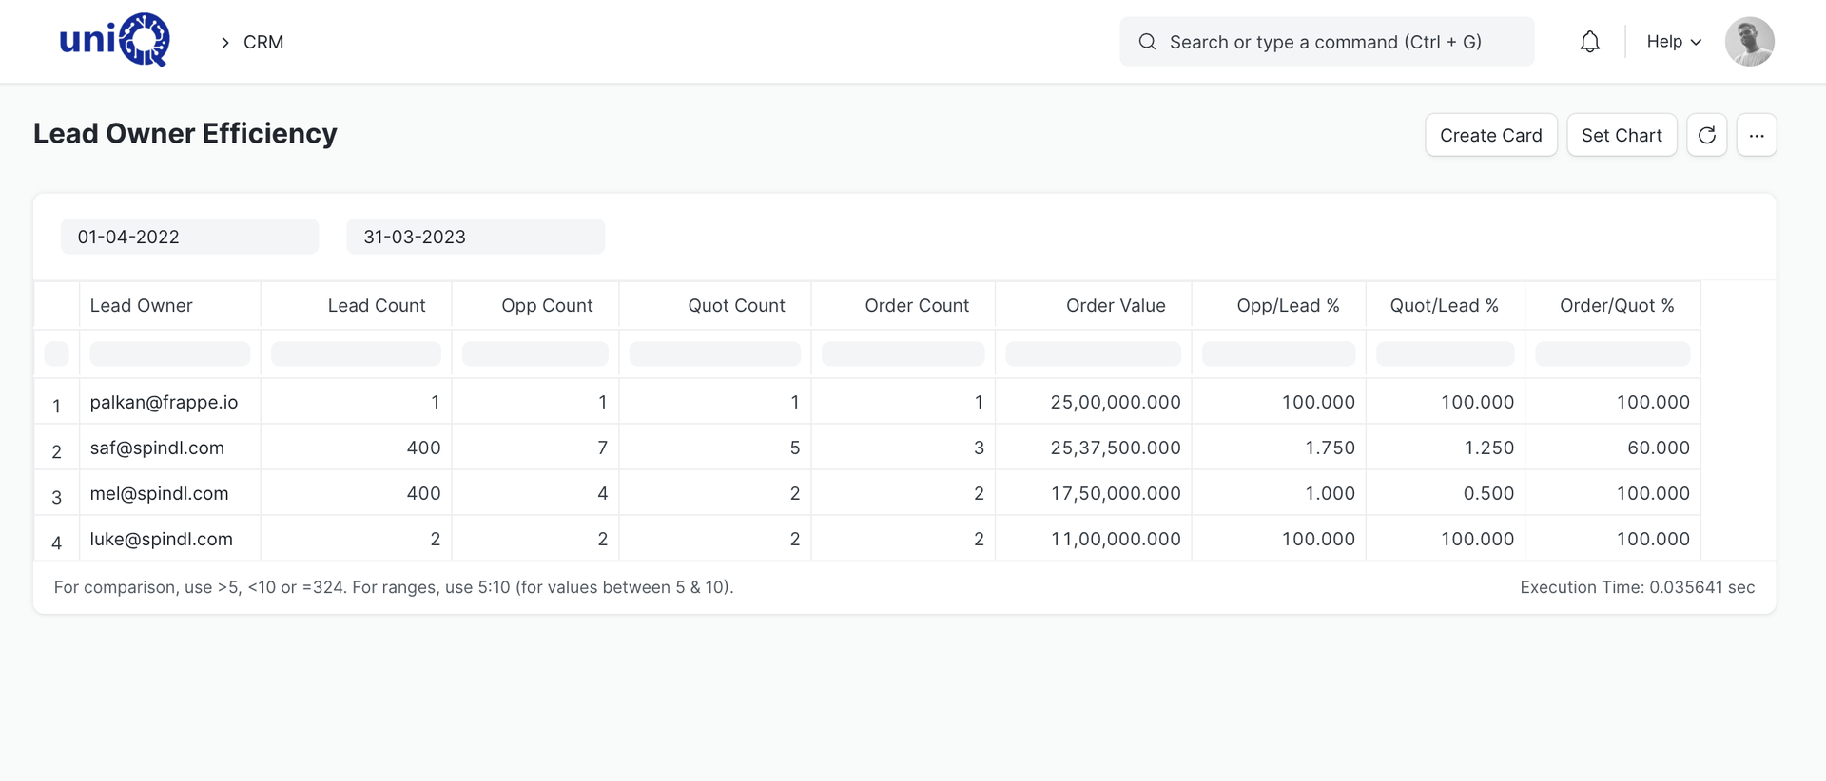1826x781 pixels.
Task: Filter the Order Value column
Action: 1094,354
